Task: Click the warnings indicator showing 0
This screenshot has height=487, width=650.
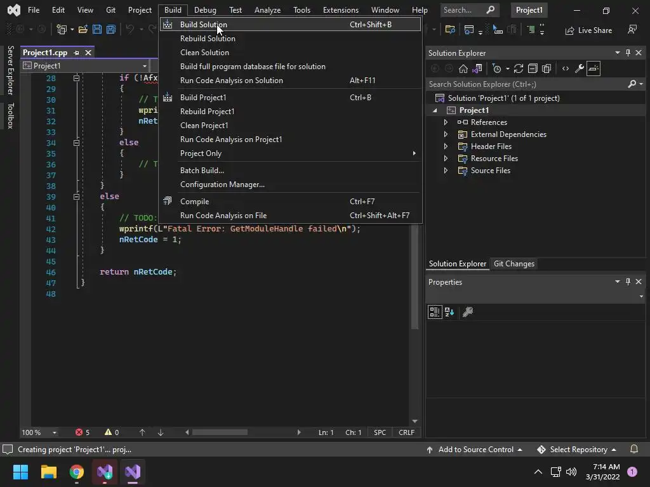Action: [112, 432]
